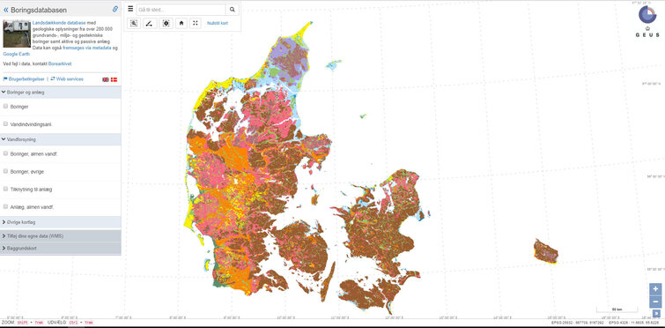Tick the Tilknytning til anlæg checkbox

pos(5,189)
